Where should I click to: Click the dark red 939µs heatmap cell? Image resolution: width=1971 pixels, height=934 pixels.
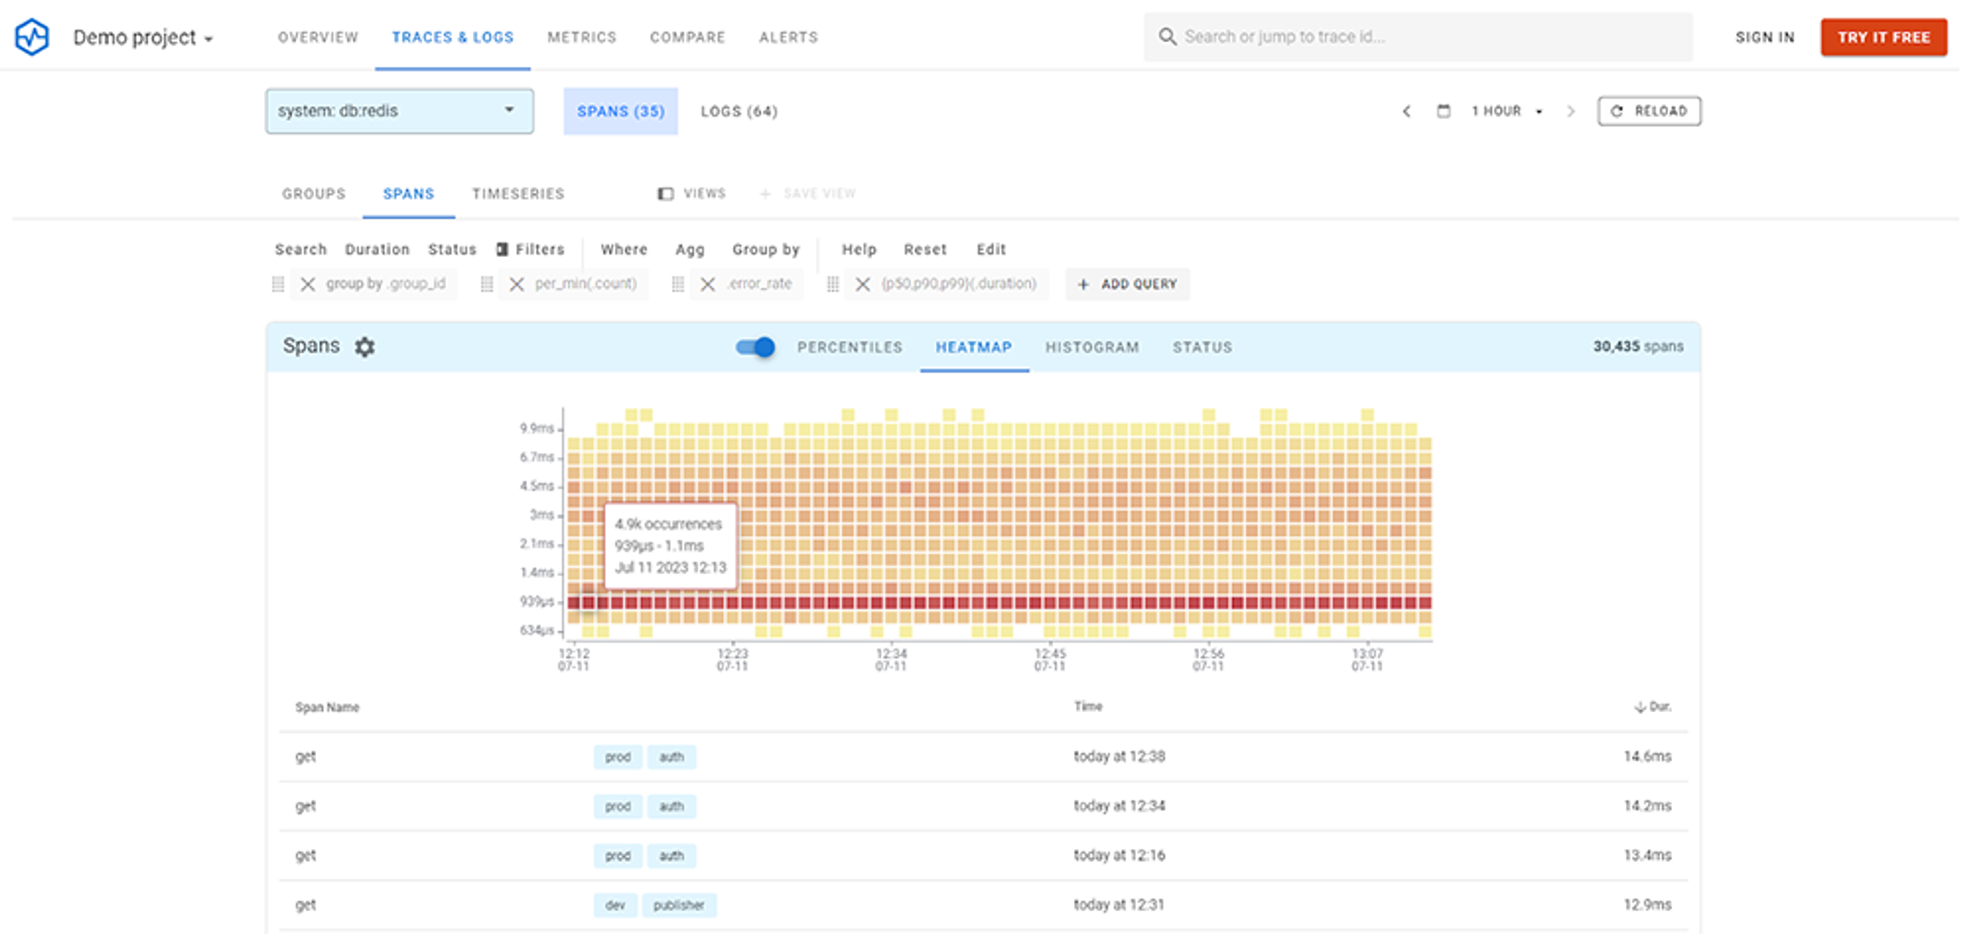tap(588, 602)
